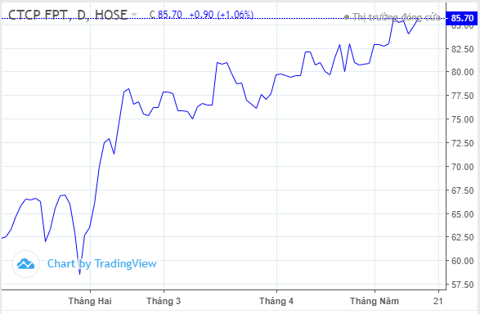Click the TradingView cloud logo icon

click(25, 264)
